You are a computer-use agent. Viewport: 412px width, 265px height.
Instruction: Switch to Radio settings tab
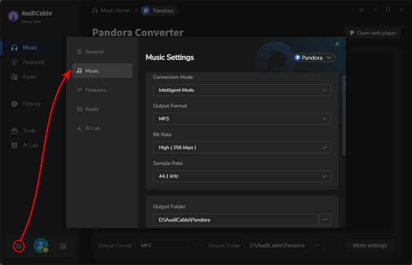(102, 109)
